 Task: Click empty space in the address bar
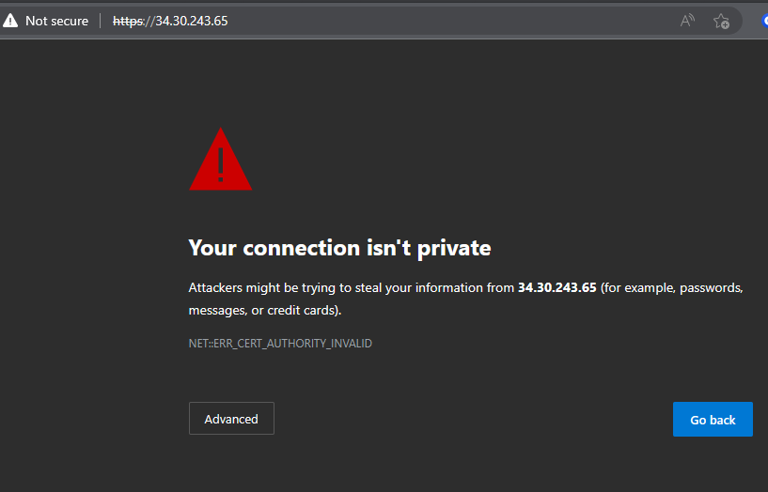point(451,21)
